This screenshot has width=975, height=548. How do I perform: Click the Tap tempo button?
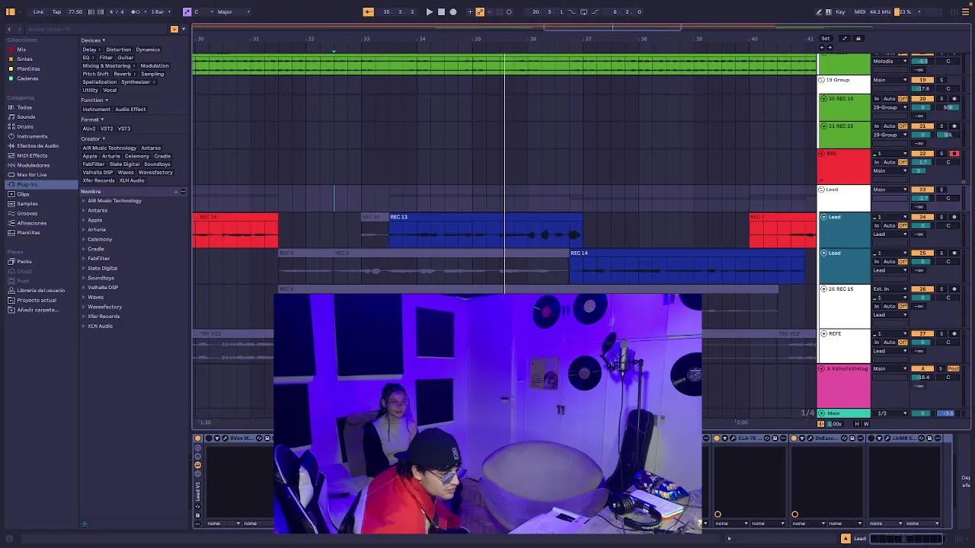(56, 11)
